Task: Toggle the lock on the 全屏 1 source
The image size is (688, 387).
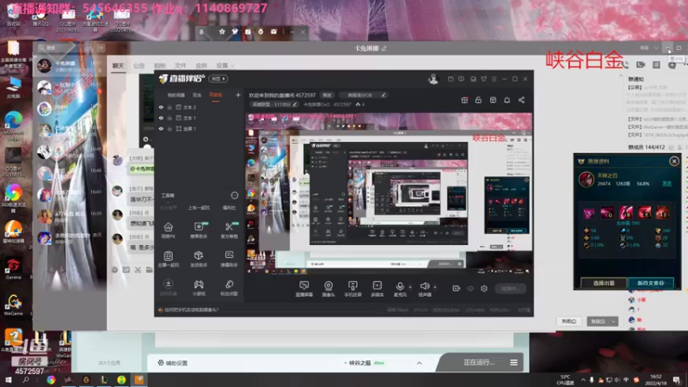Action: [x=169, y=128]
